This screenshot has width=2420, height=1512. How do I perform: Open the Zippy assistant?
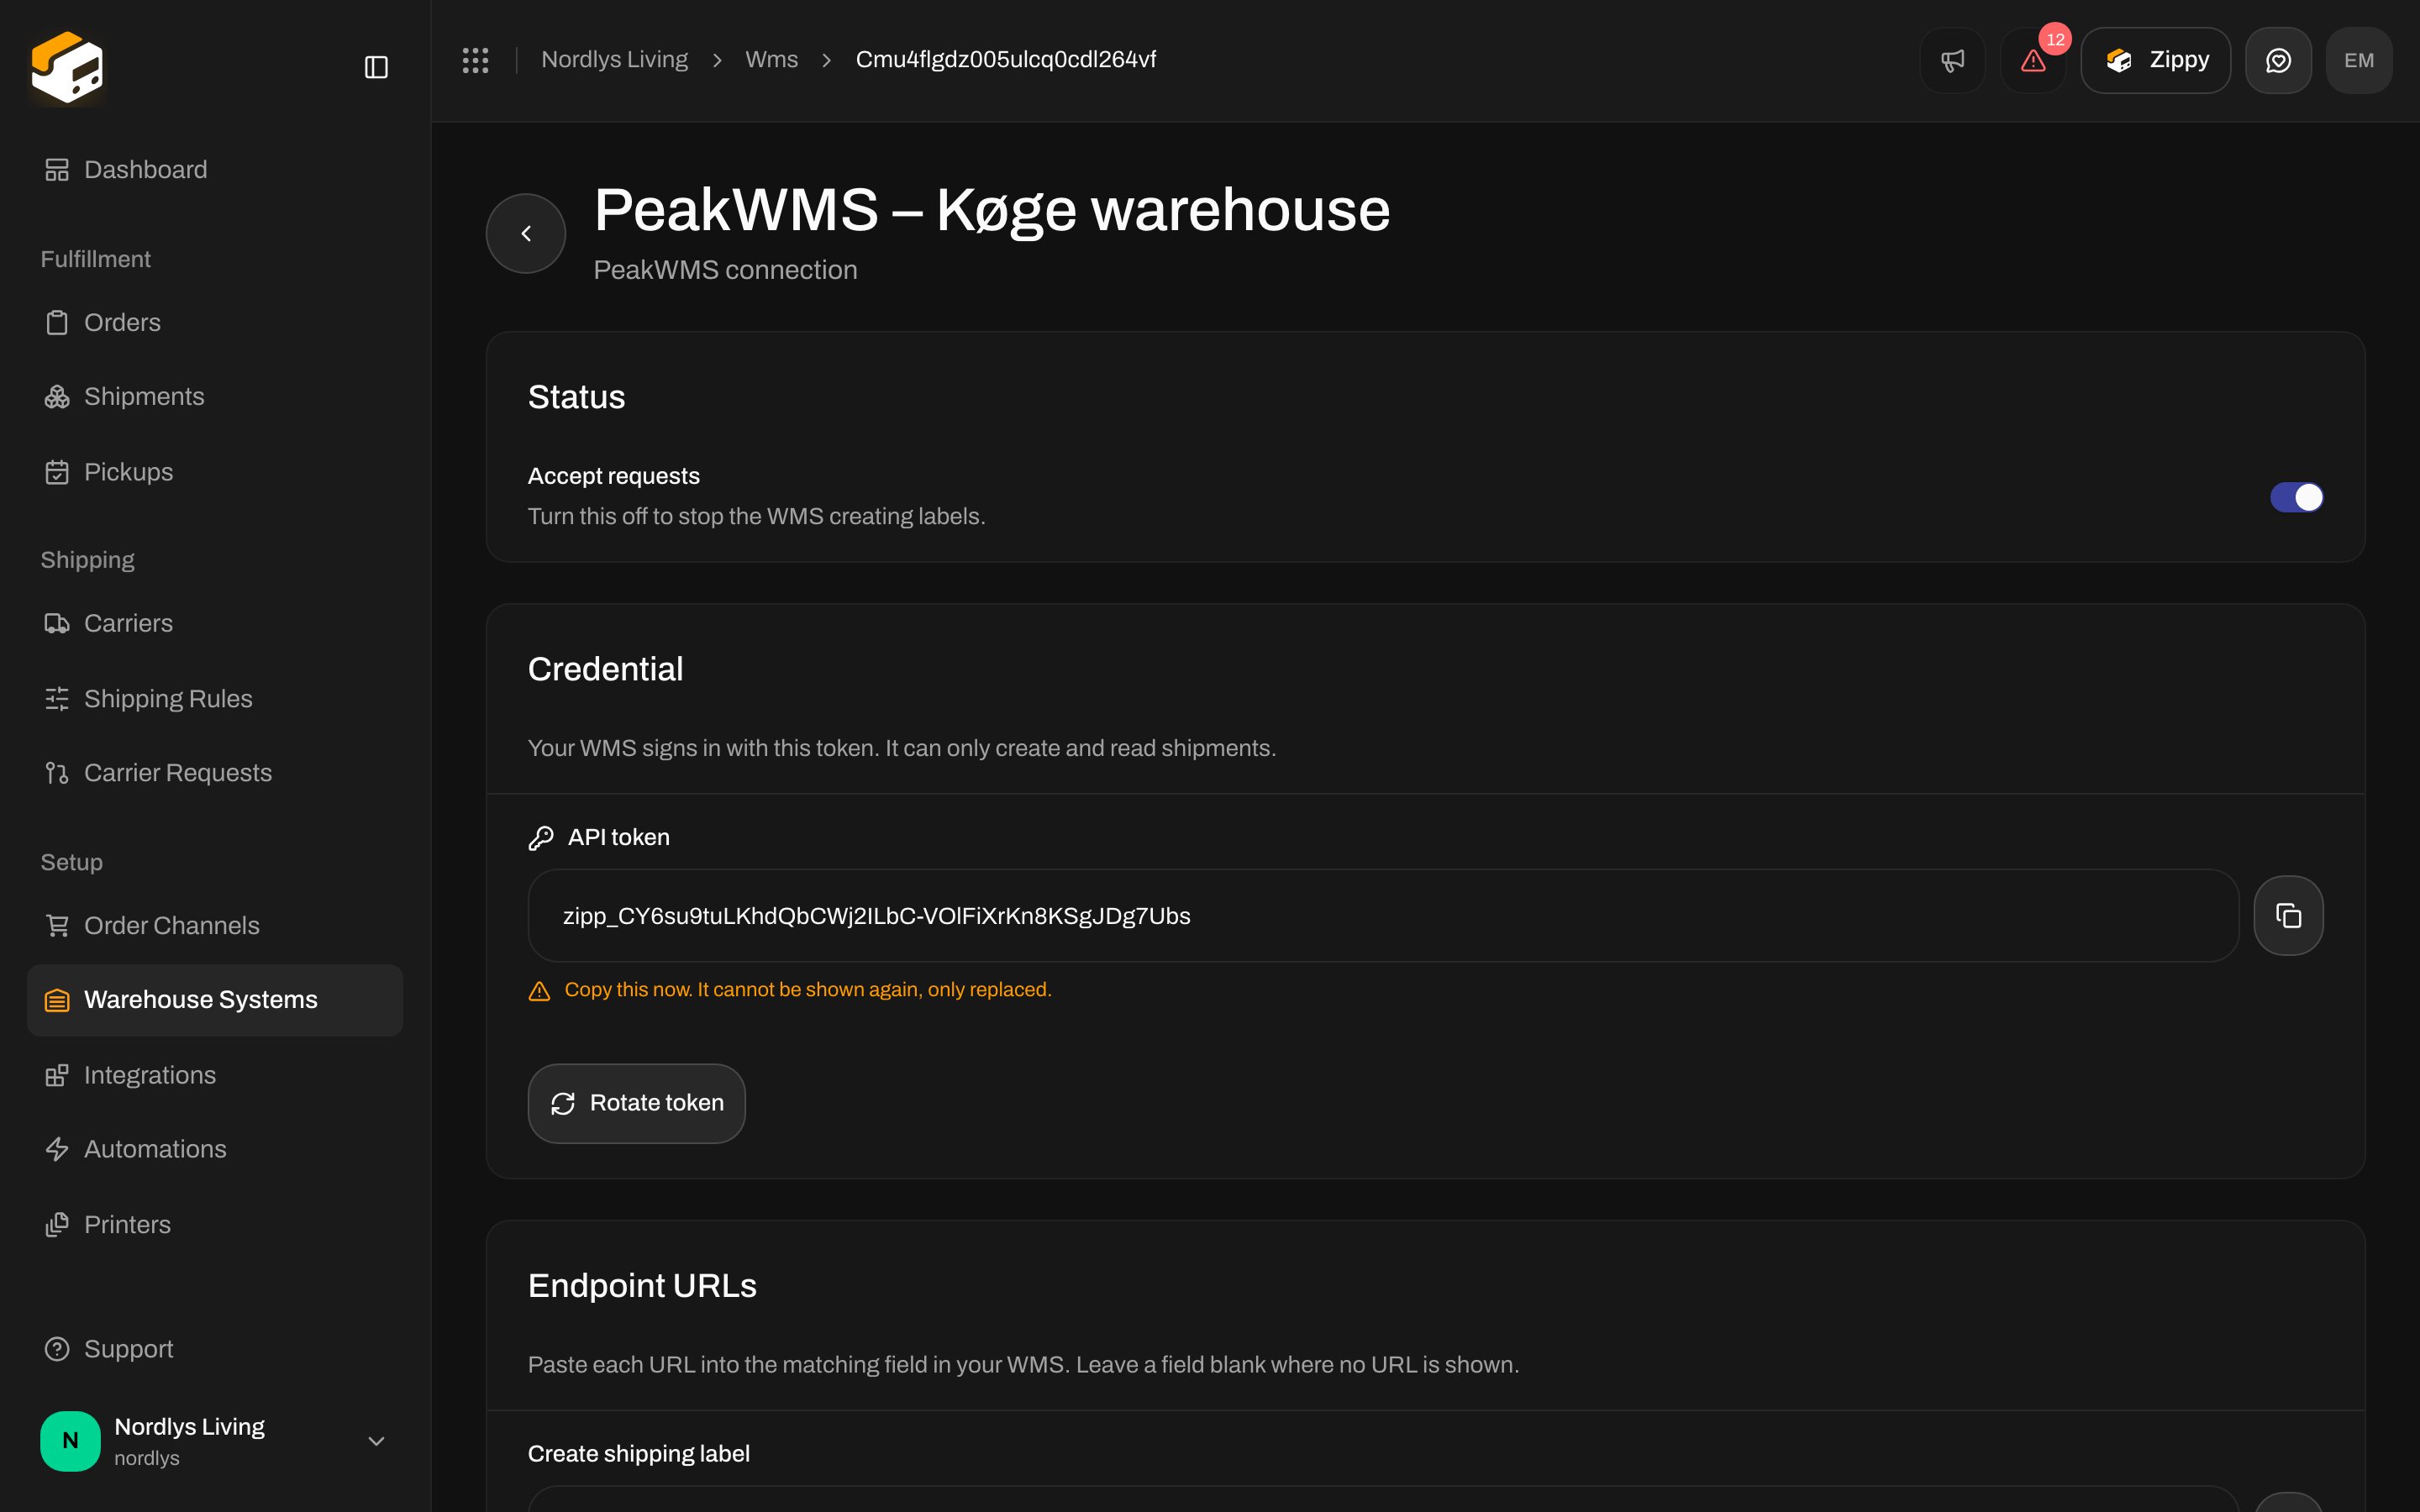(2156, 60)
